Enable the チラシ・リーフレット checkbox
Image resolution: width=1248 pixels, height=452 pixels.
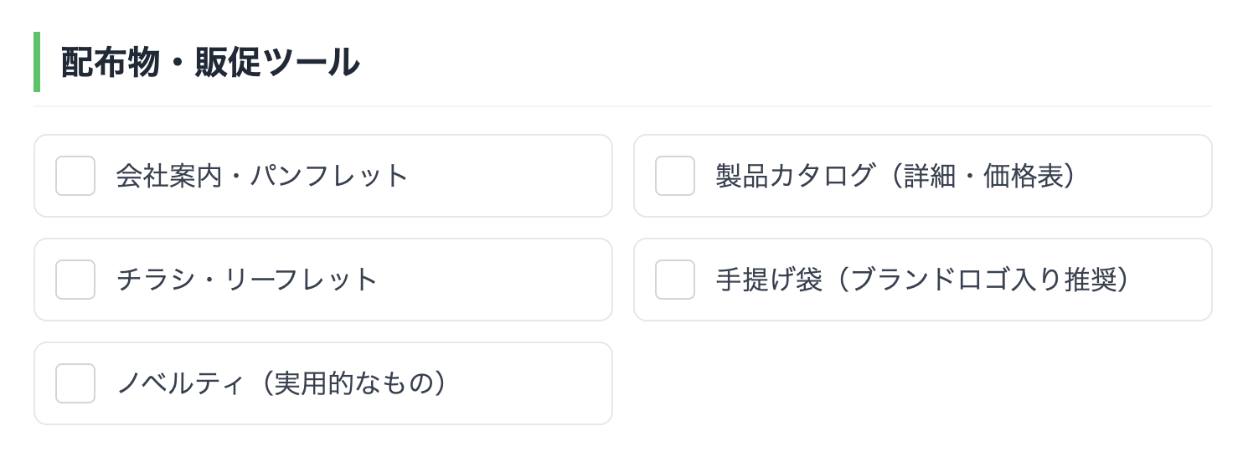coord(75,280)
